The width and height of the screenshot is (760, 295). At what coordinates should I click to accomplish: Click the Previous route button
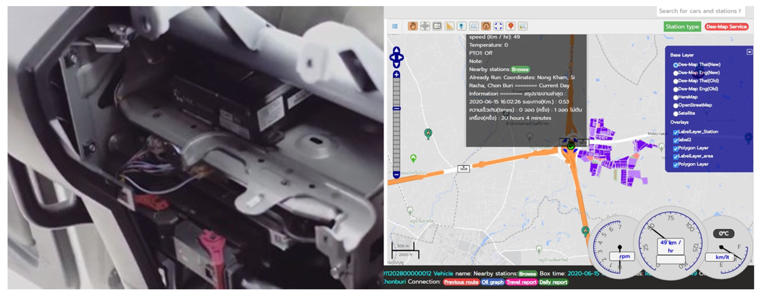point(461,282)
